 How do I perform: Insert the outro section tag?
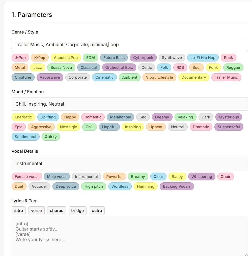97,210
